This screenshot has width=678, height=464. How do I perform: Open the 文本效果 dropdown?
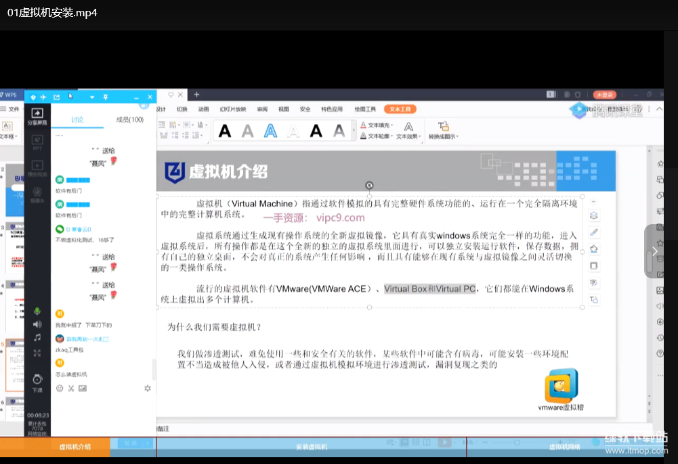(408, 131)
